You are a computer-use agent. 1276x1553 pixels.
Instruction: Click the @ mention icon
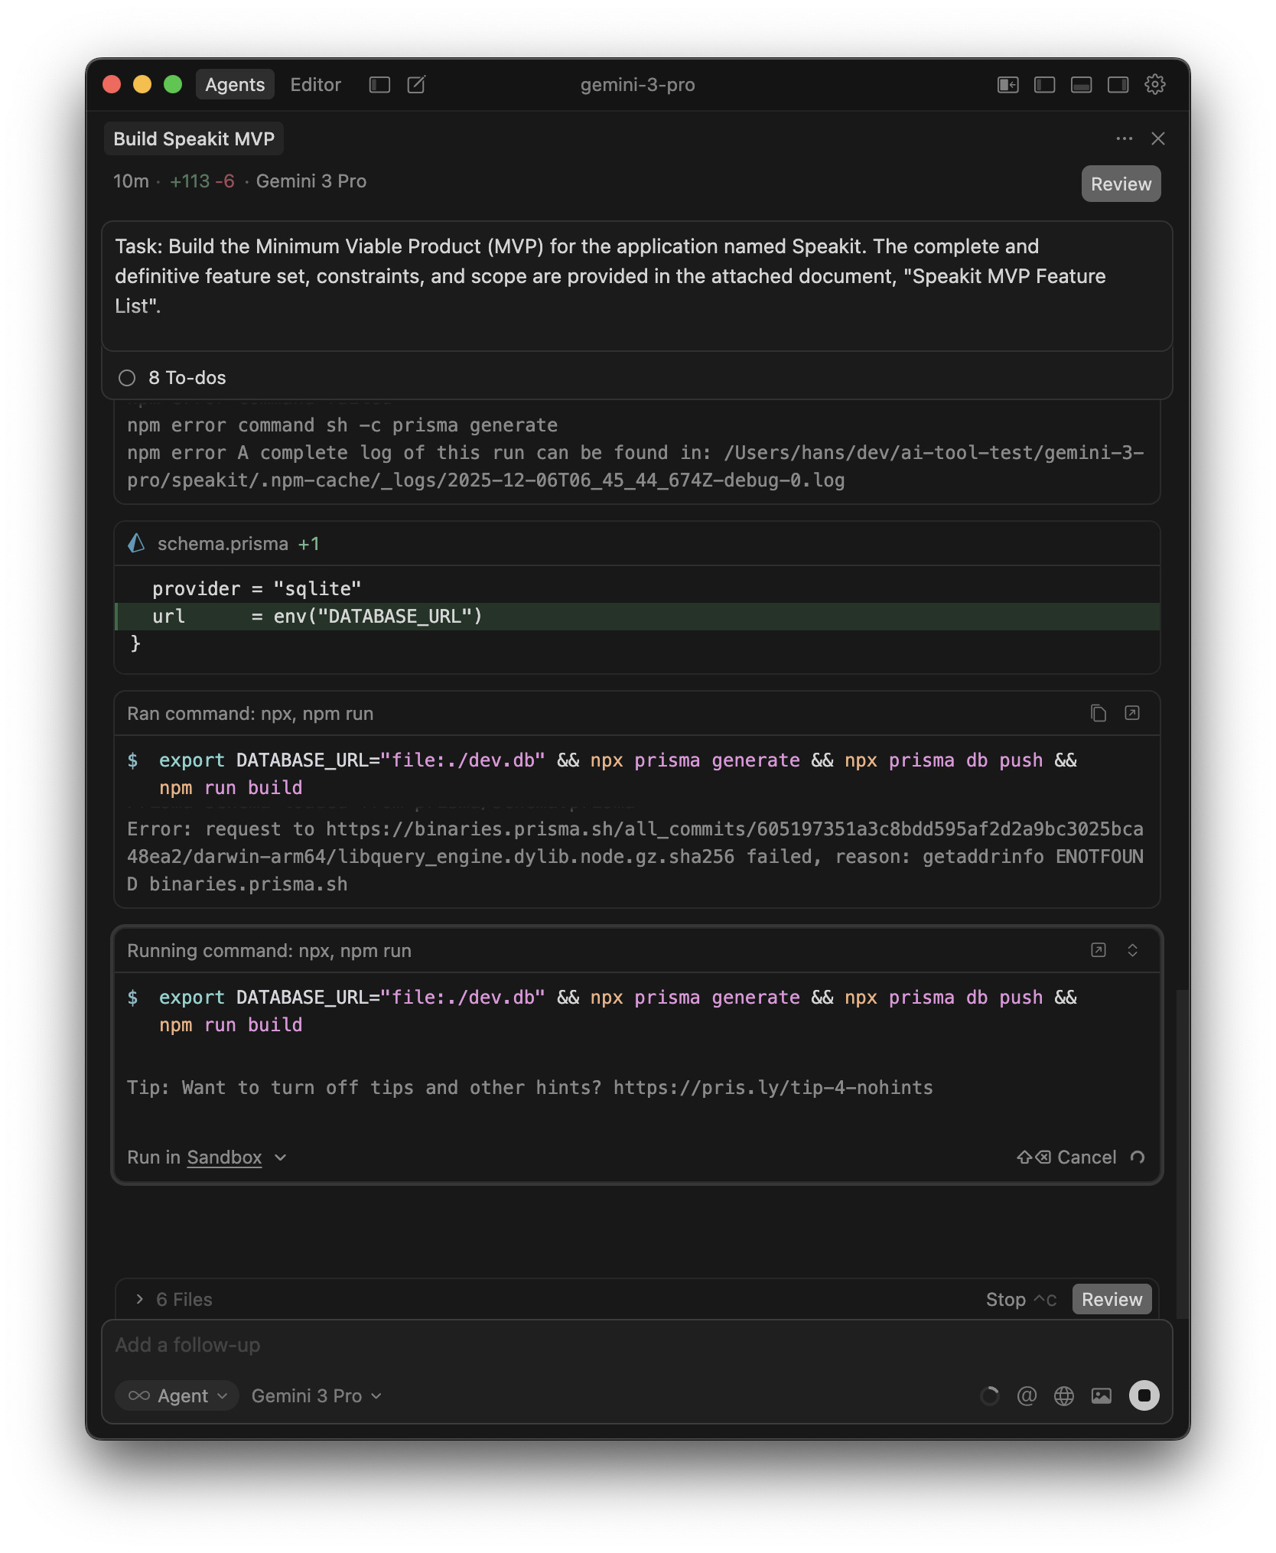click(x=1027, y=1396)
